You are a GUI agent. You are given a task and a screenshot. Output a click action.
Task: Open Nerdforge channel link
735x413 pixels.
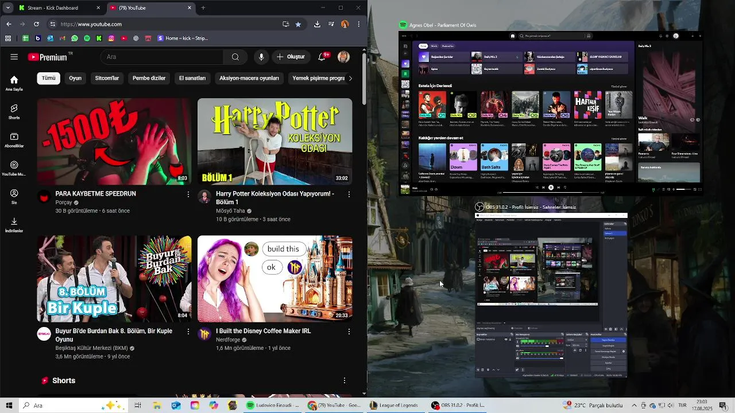227,340
